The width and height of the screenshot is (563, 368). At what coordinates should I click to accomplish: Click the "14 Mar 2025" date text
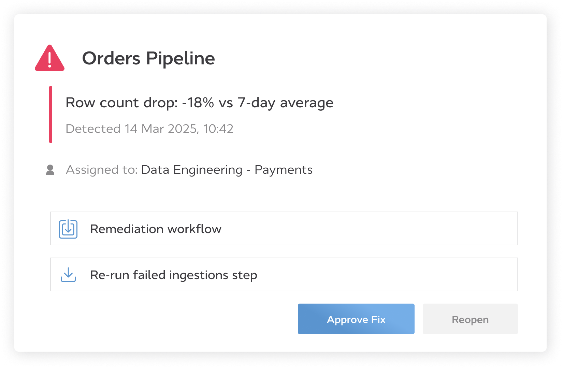point(161,129)
